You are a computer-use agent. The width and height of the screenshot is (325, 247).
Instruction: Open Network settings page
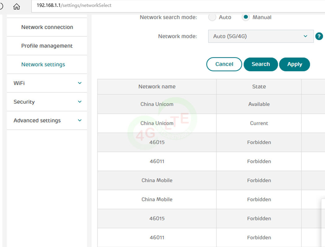(x=43, y=65)
